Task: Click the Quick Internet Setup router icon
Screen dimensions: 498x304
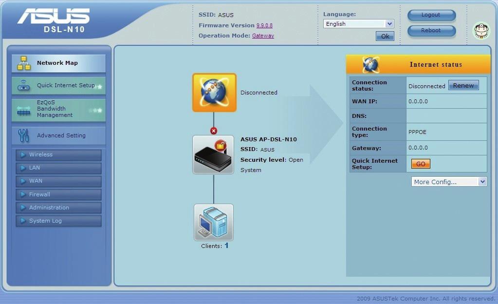Action: (24, 85)
